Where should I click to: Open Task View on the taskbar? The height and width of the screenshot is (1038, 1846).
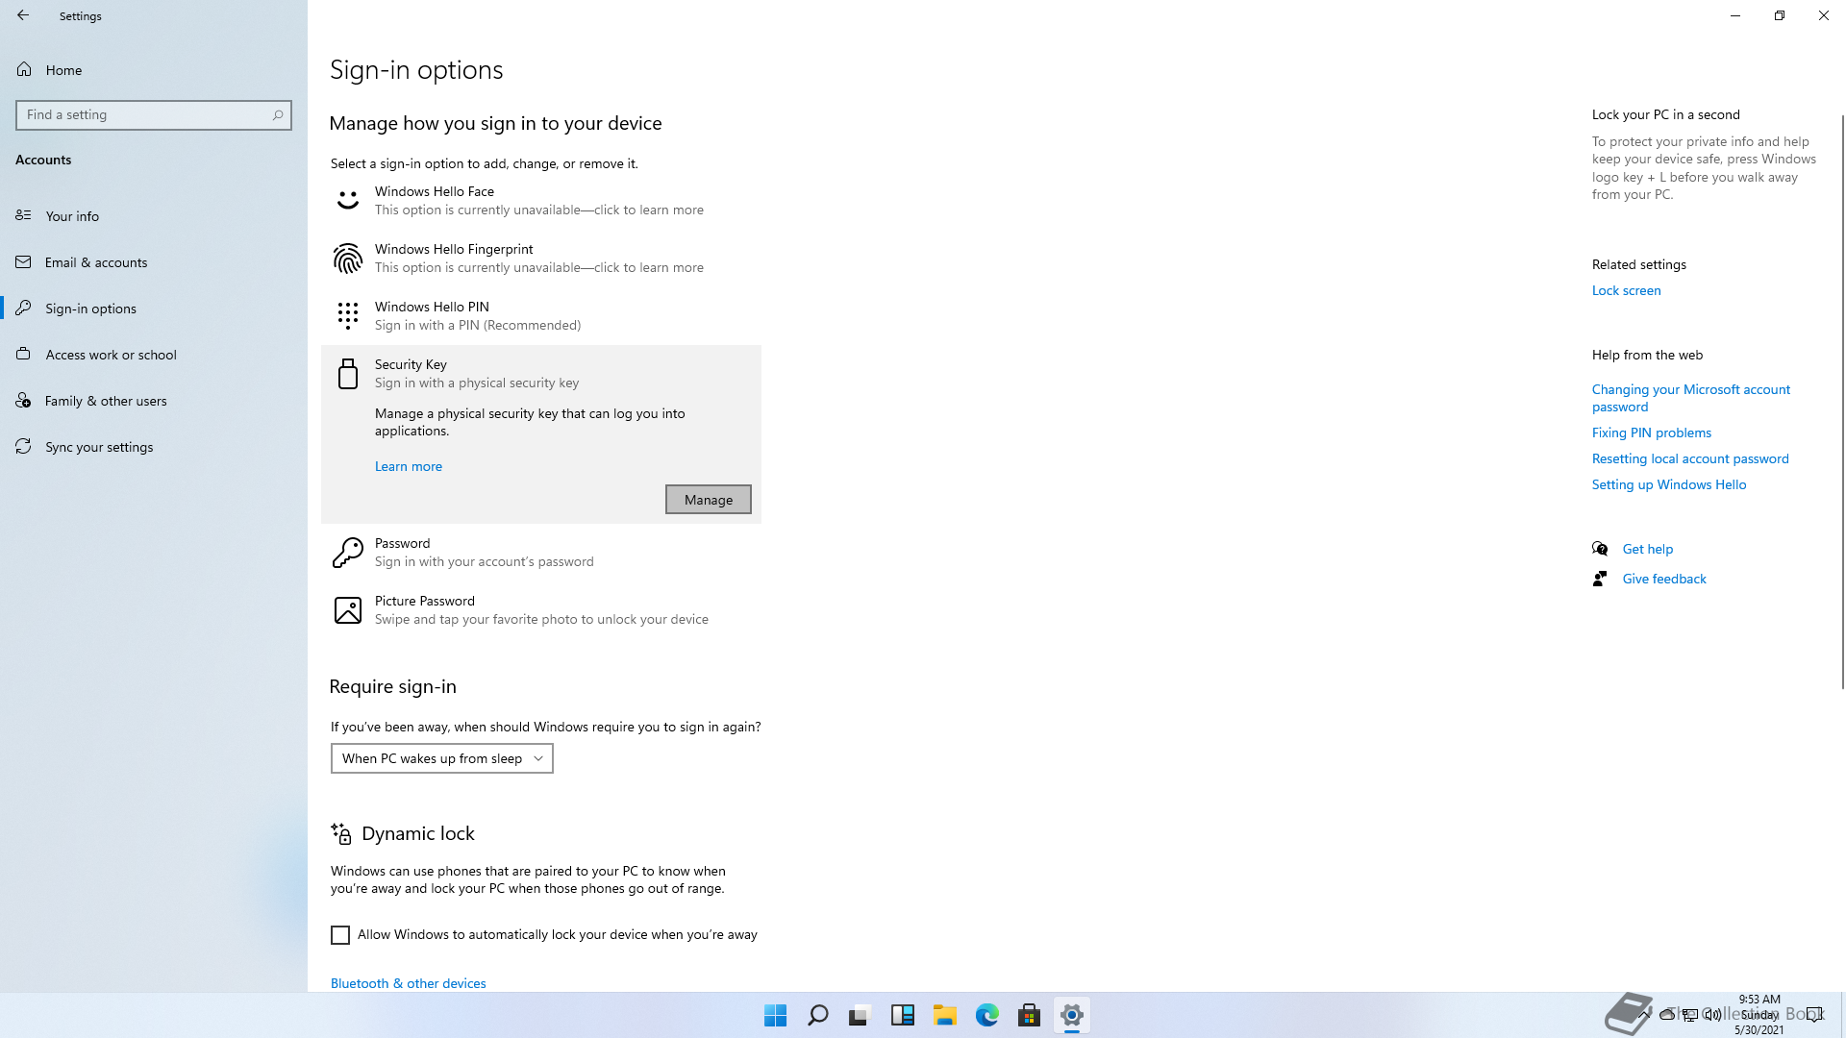860,1015
